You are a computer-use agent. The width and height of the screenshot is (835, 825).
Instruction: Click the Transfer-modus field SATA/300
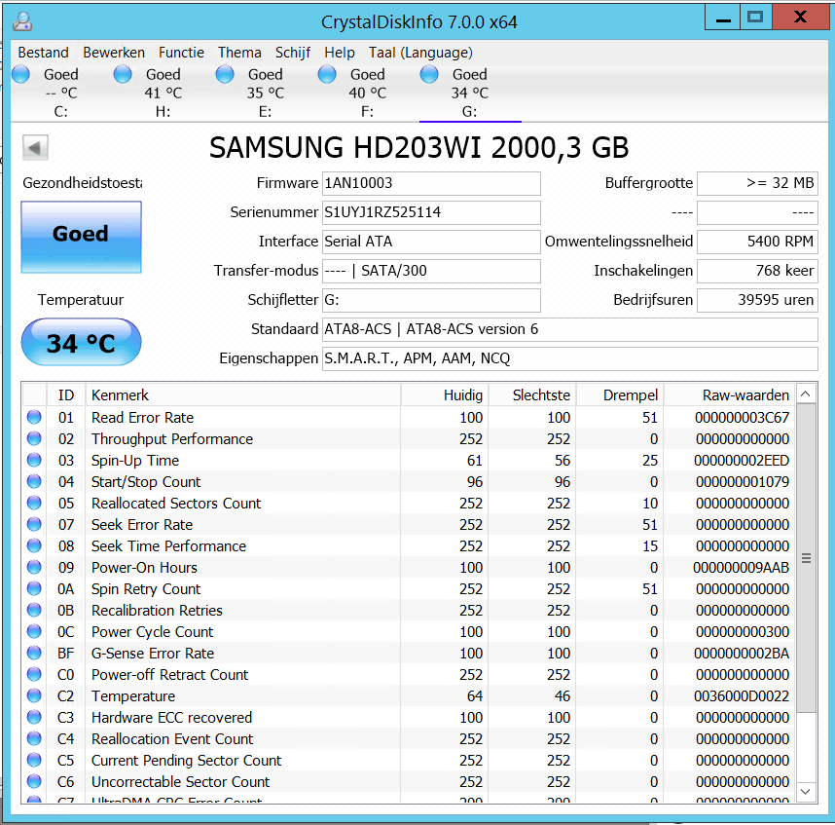(x=431, y=271)
